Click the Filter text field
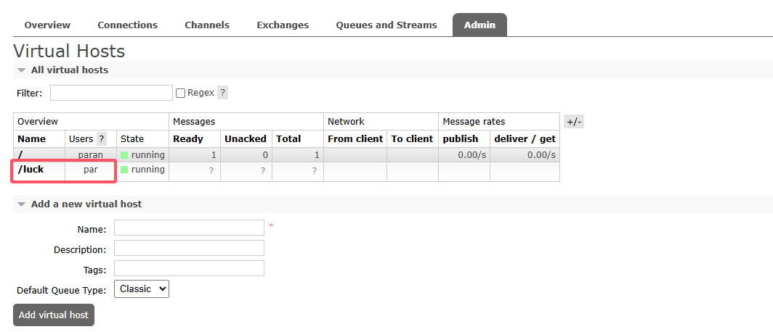 (111, 93)
